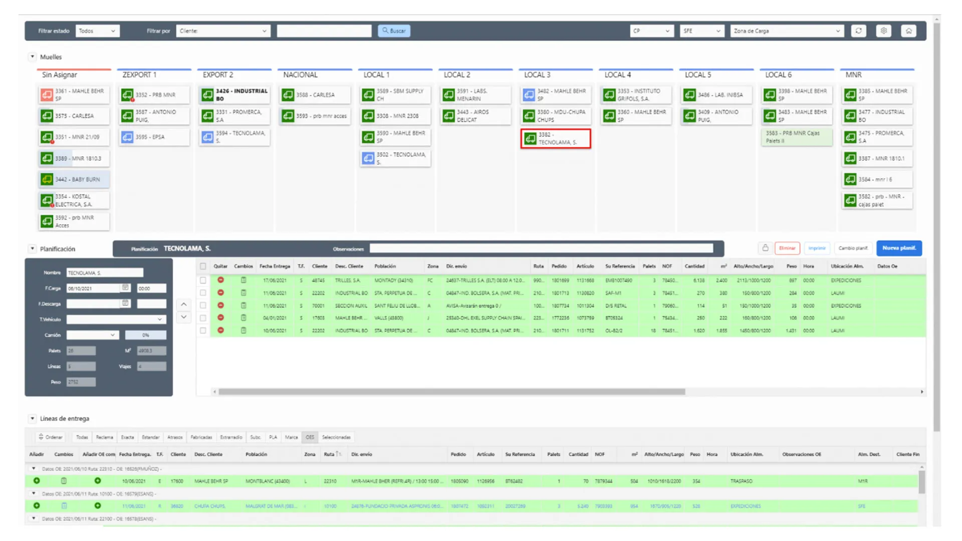Check the checkbox on the 17/06/2021 planning row

coord(203,281)
